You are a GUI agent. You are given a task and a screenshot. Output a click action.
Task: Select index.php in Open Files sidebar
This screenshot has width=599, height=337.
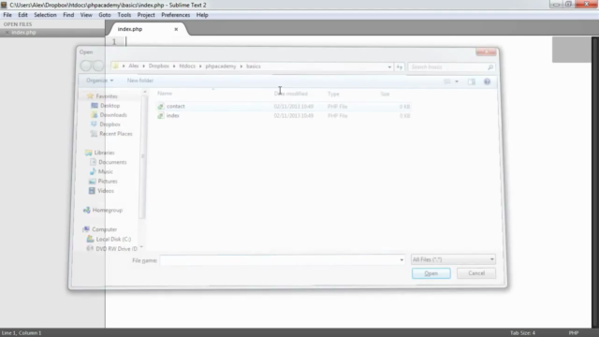[x=23, y=33]
